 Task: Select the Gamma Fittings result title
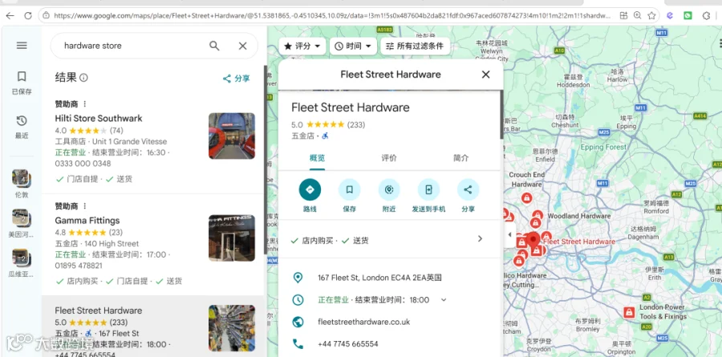click(x=87, y=221)
